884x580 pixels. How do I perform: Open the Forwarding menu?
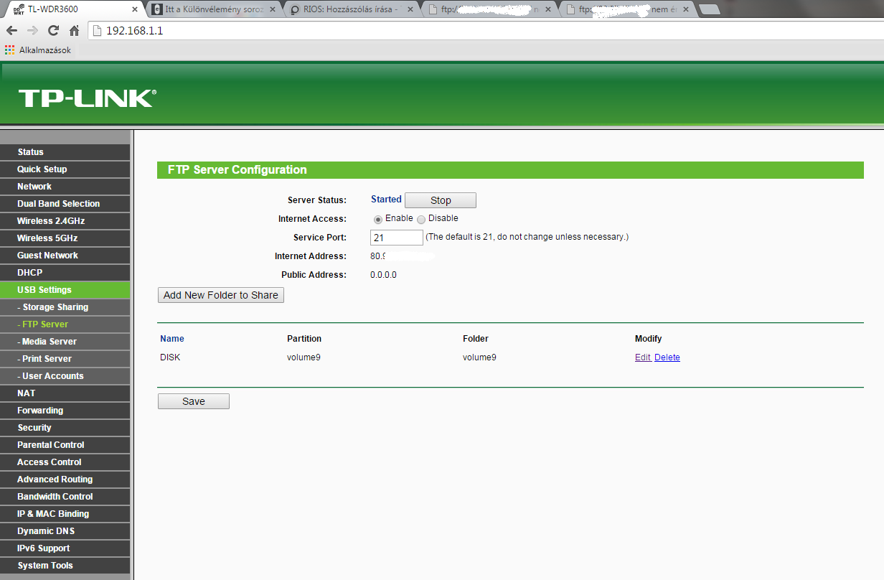click(x=65, y=411)
